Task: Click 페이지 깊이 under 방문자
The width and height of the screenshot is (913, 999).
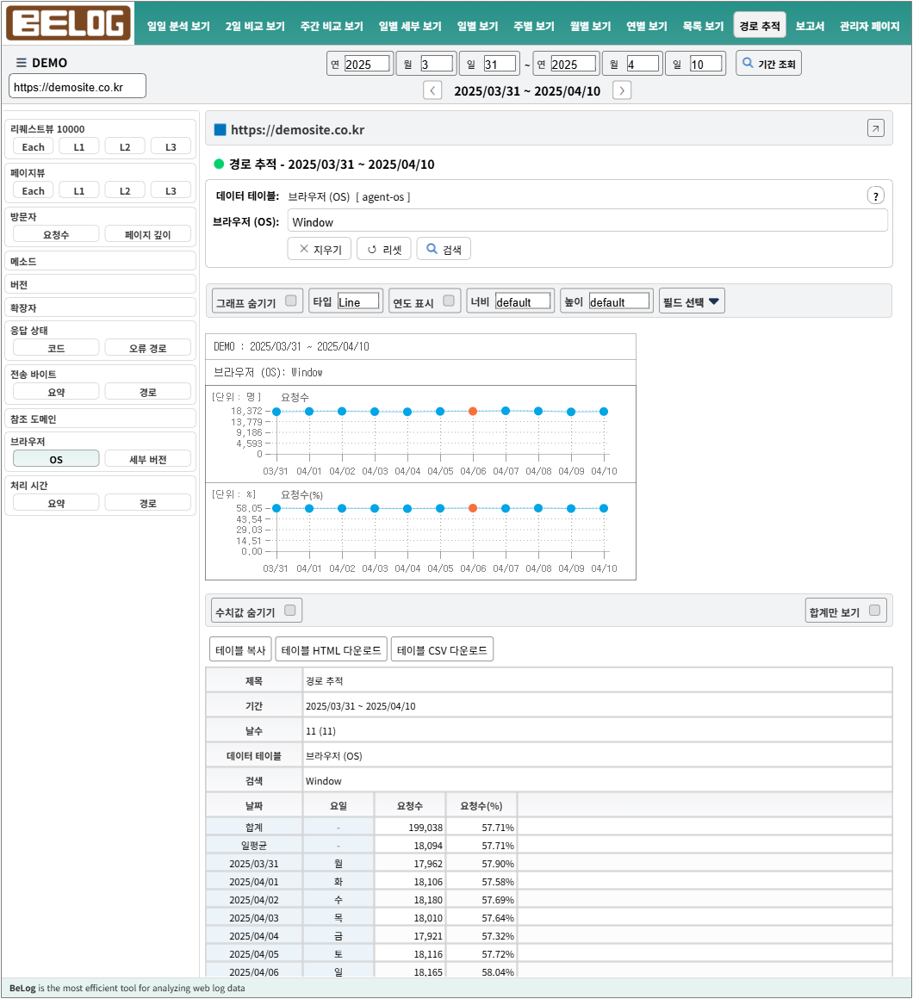Action: [148, 234]
